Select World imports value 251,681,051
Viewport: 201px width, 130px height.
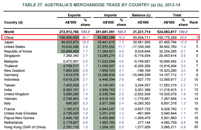(x=105, y=32)
